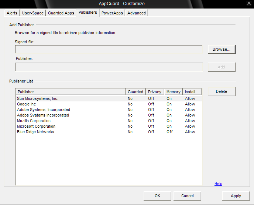Image resolution: width=254 pixels, height=205 pixels.
Task: Click Privacy 'Off' for Adobe Systems, Incorporated
Action: [151, 110]
